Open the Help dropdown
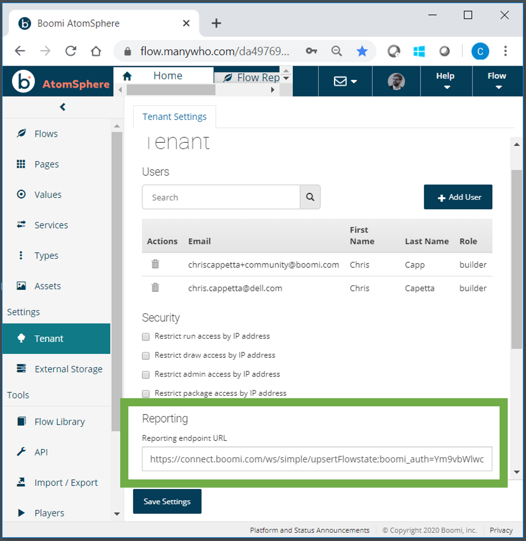This screenshot has width=526, height=541. (446, 81)
